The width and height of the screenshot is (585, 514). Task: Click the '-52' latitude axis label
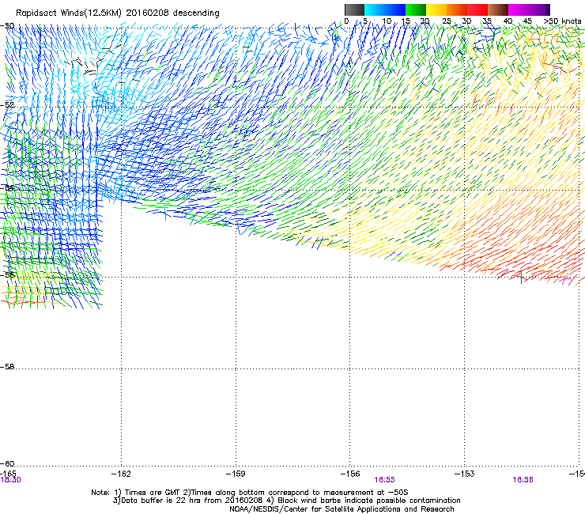click(7, 105)
